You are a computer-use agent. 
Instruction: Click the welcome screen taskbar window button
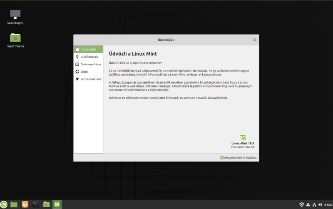click(x=57, y=204)
